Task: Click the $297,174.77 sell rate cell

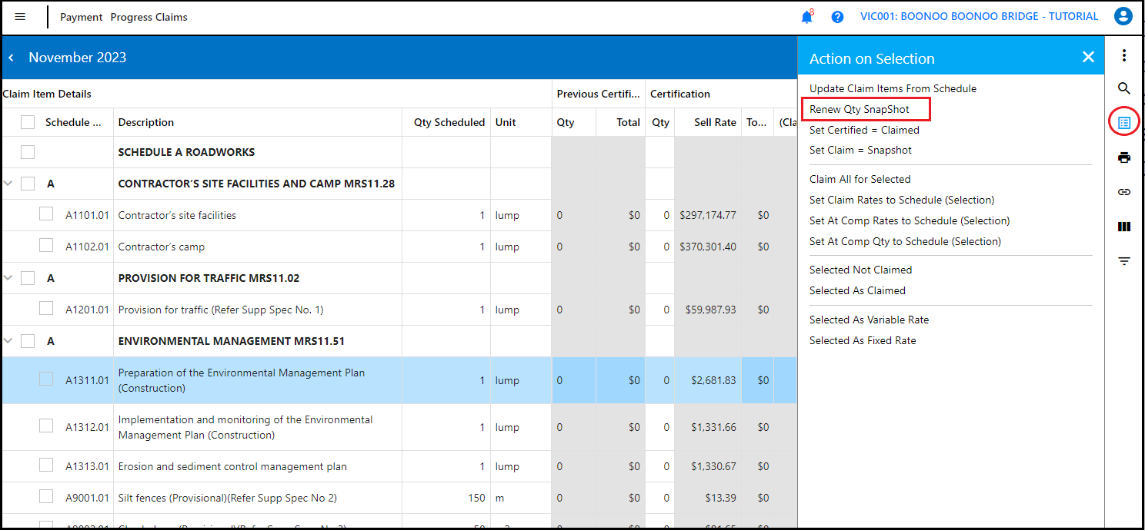Action: coord(707,215)
